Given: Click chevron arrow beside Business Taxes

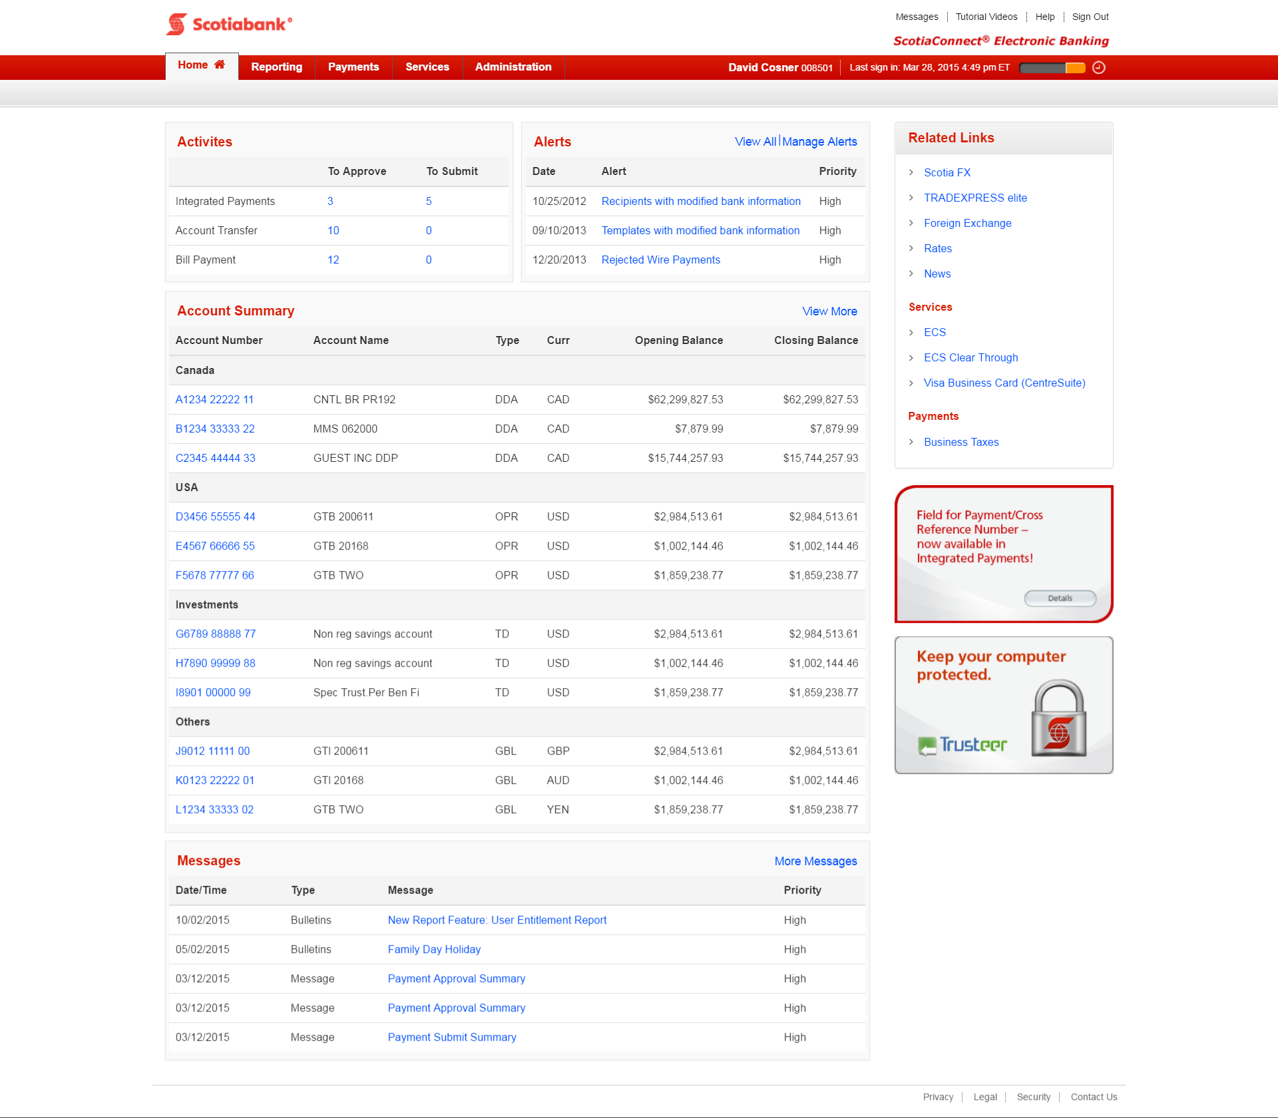Looking at the screenshot, I should click(x=911, y=442).
